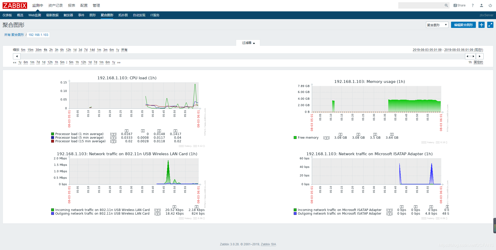Set zoom to 12h
Image resolution: width=496 pixels, height=250 pixels.
click(68, 50)
